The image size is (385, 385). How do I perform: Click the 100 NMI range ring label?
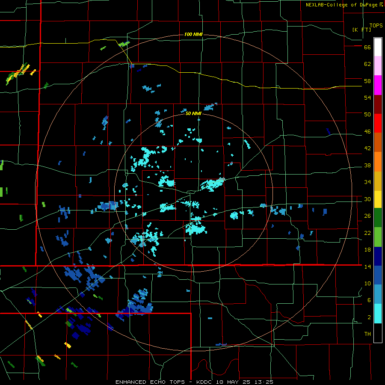[193, 34]
